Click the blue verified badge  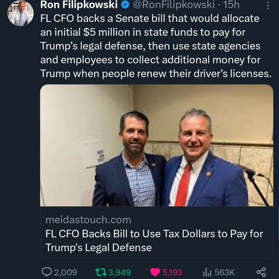(124, 5)
